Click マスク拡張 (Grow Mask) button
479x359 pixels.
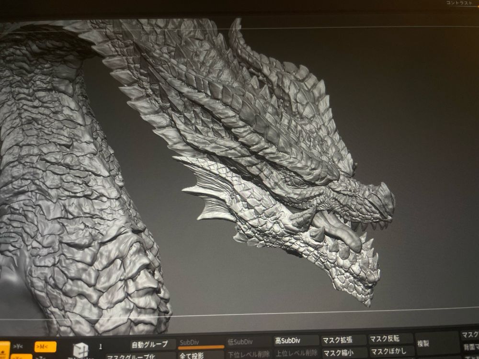point(343,340)
